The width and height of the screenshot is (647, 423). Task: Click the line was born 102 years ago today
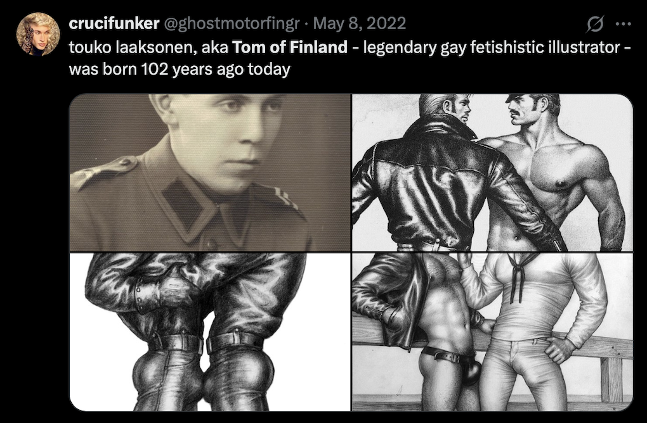click(180, 69)
